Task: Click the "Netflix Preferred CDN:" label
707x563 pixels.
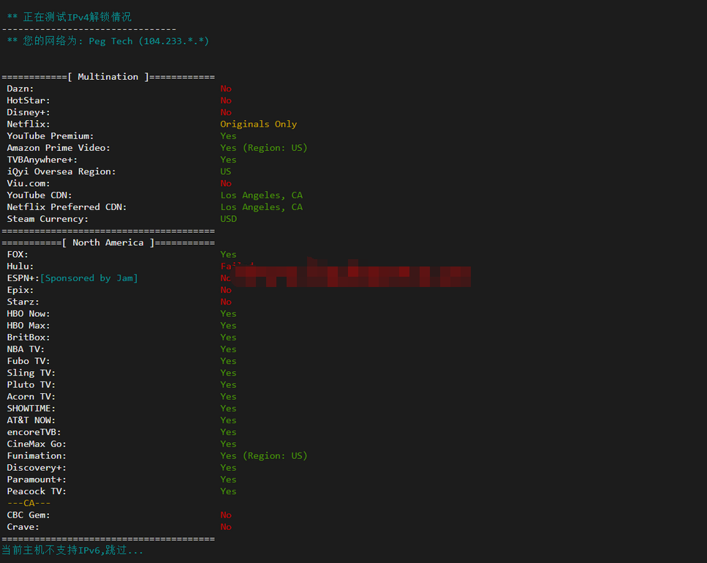Action: point(67,206)
